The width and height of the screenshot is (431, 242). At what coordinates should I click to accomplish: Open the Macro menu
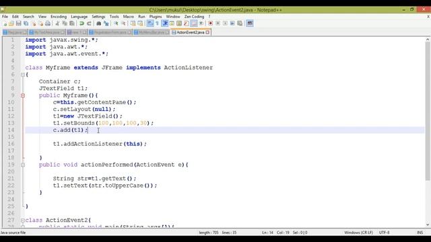tap(129, 17)
